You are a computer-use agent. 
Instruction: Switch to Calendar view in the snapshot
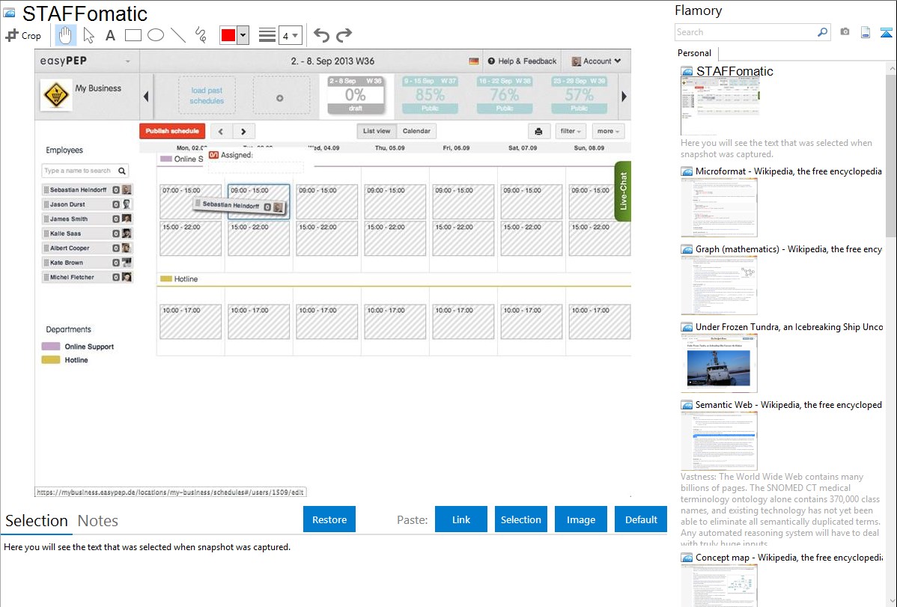(416, 131)
